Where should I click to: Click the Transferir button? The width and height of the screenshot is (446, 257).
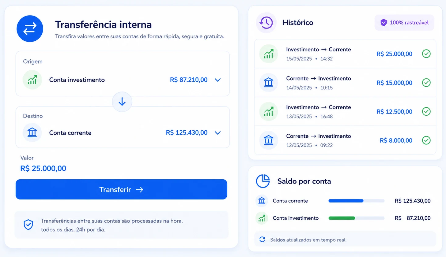121,189
